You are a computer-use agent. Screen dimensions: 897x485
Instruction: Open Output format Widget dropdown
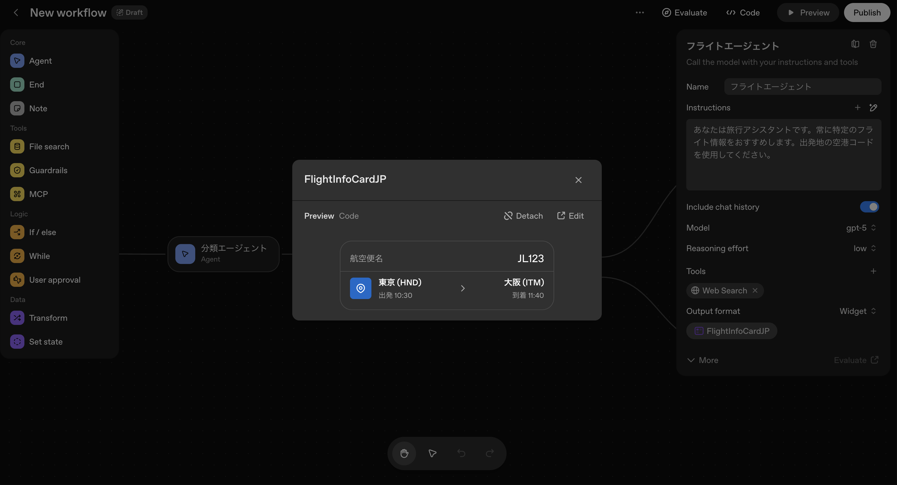click(x=857, y=311)
